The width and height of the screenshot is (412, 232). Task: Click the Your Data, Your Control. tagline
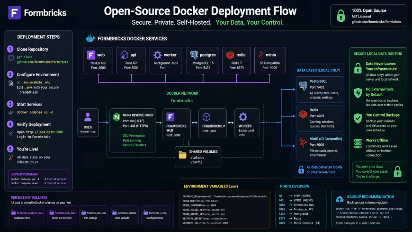pyautogui.click(x=250, y=22)
